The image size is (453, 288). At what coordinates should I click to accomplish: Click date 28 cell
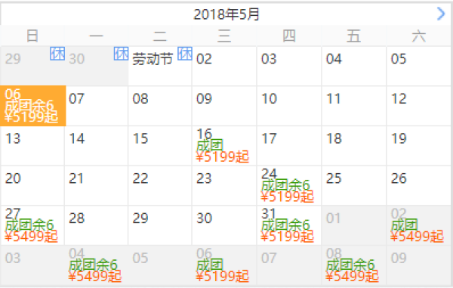coord(96,225)
